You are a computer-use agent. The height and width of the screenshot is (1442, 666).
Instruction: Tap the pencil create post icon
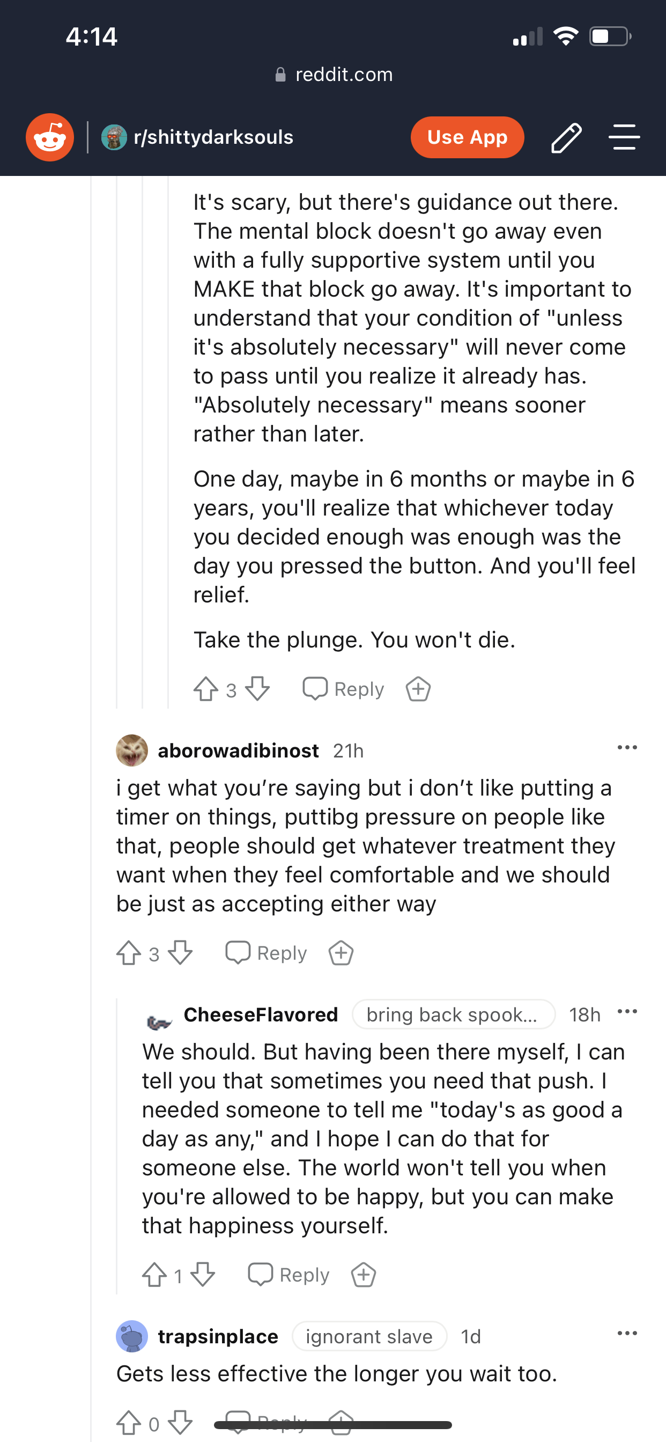[x=566, y=138]
